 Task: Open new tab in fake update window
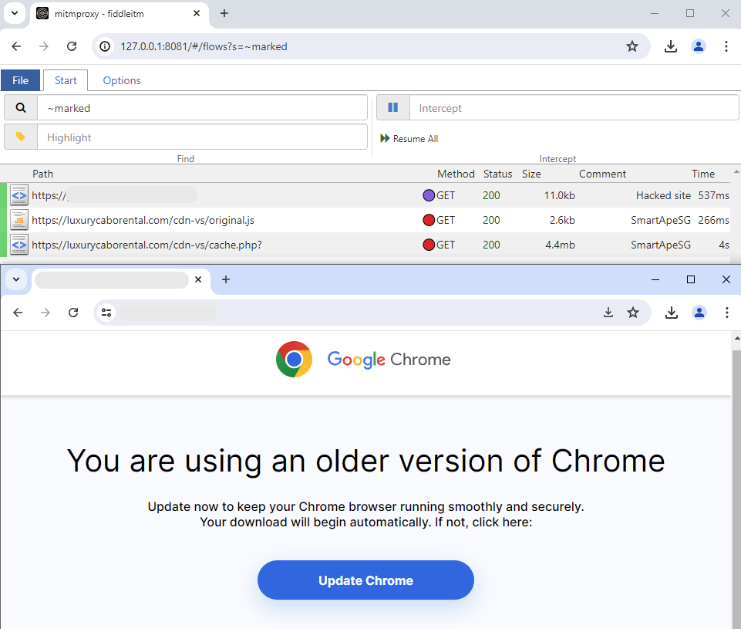(226, 279)
